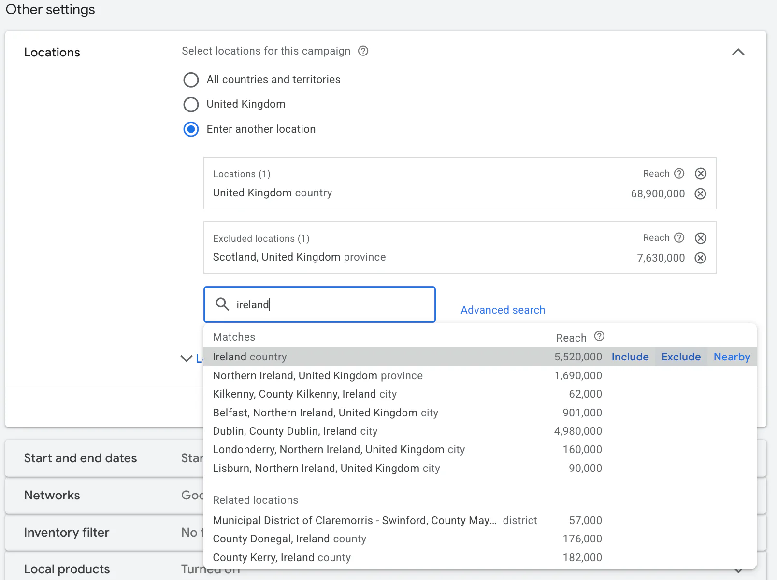Screen dimensions: 777x580
Task: Open Reach help icon in Matches dropdown
Action: 599,336
